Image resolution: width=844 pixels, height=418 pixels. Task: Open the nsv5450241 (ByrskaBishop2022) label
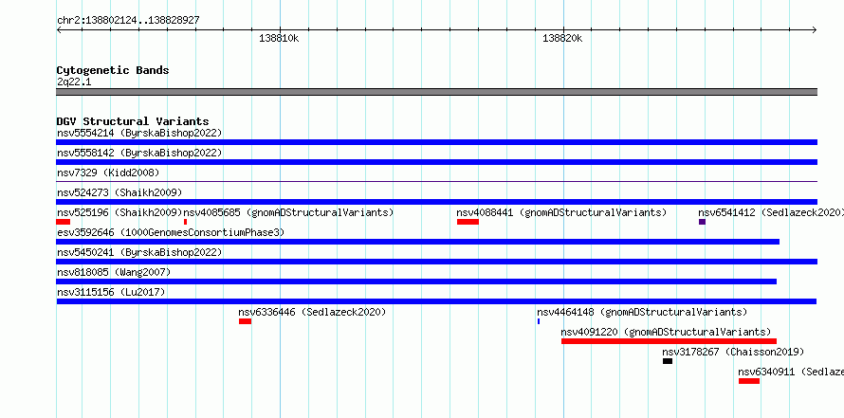pos(139,252)
